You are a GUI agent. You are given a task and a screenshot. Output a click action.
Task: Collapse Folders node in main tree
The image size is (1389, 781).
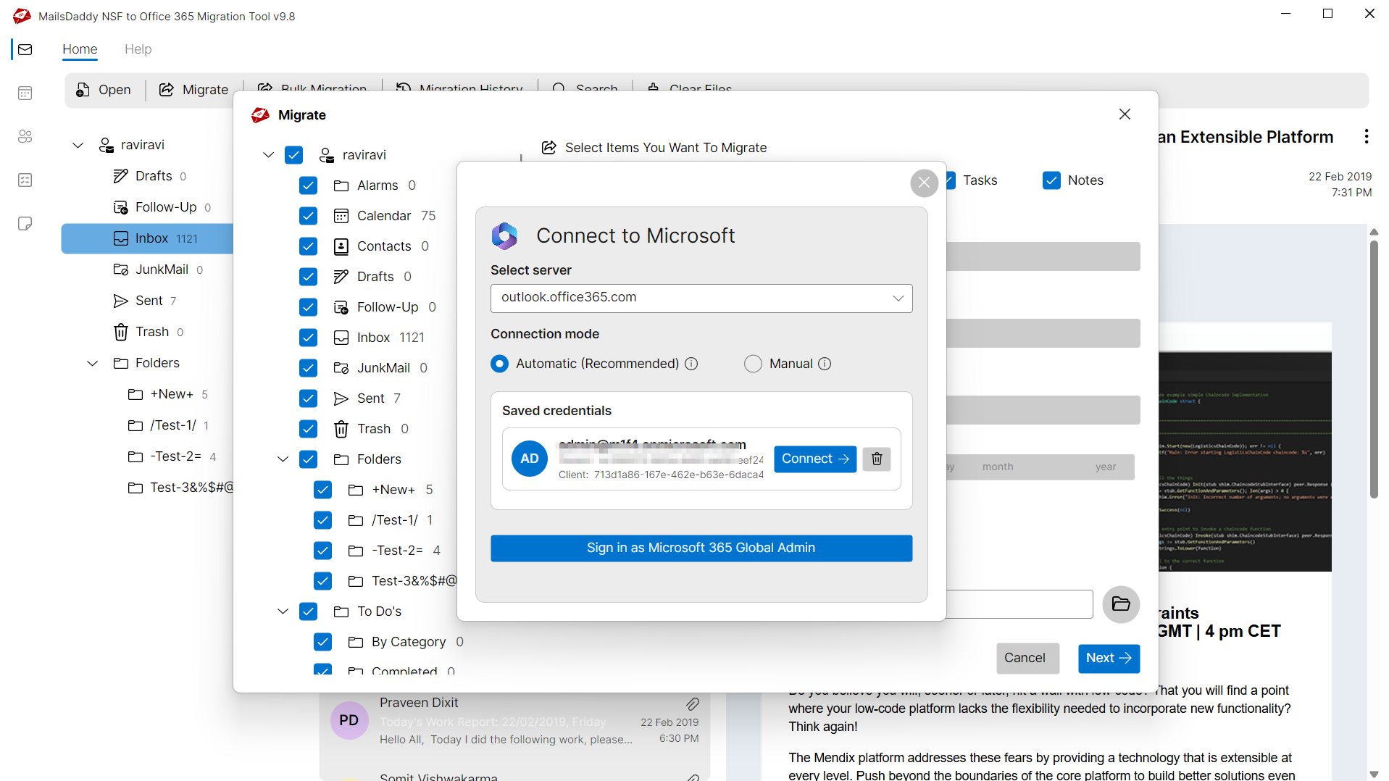[93, 363]
